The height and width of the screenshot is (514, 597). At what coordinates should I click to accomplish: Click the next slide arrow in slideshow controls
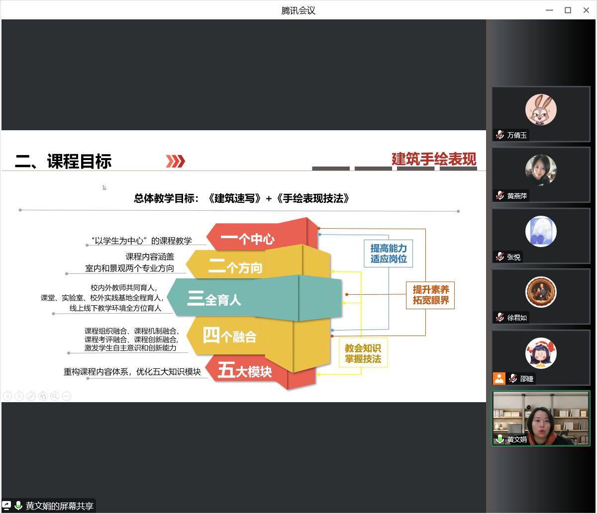(19, 396)
